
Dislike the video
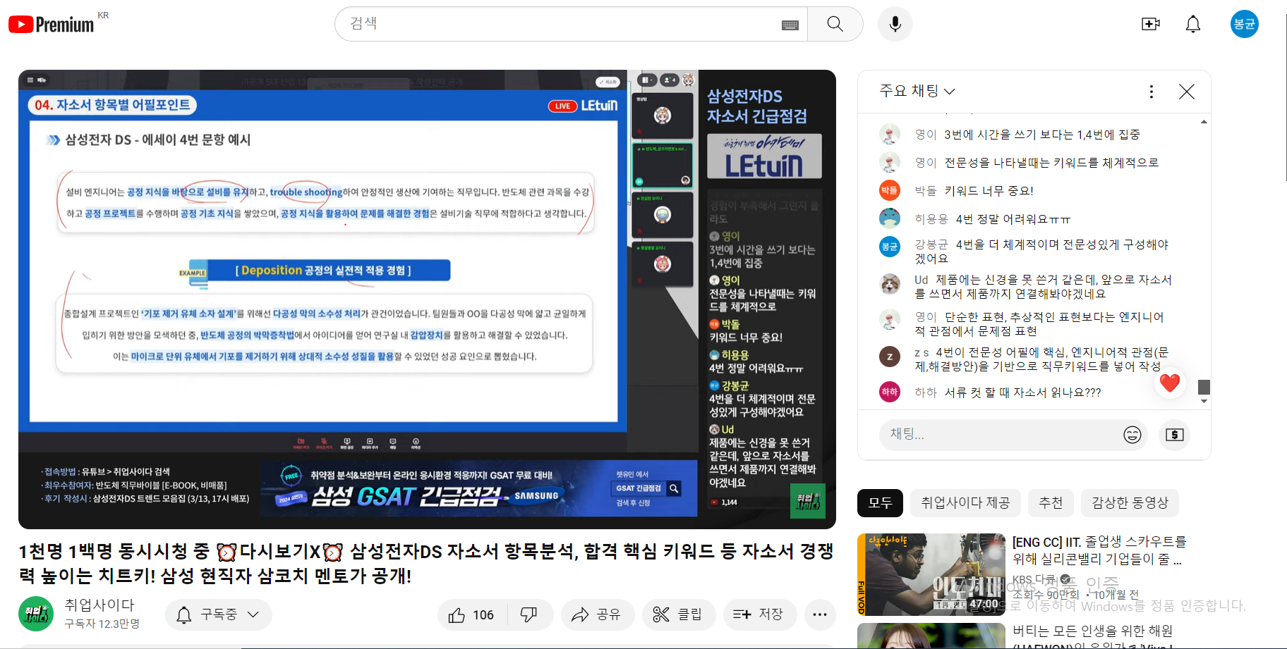528,615
